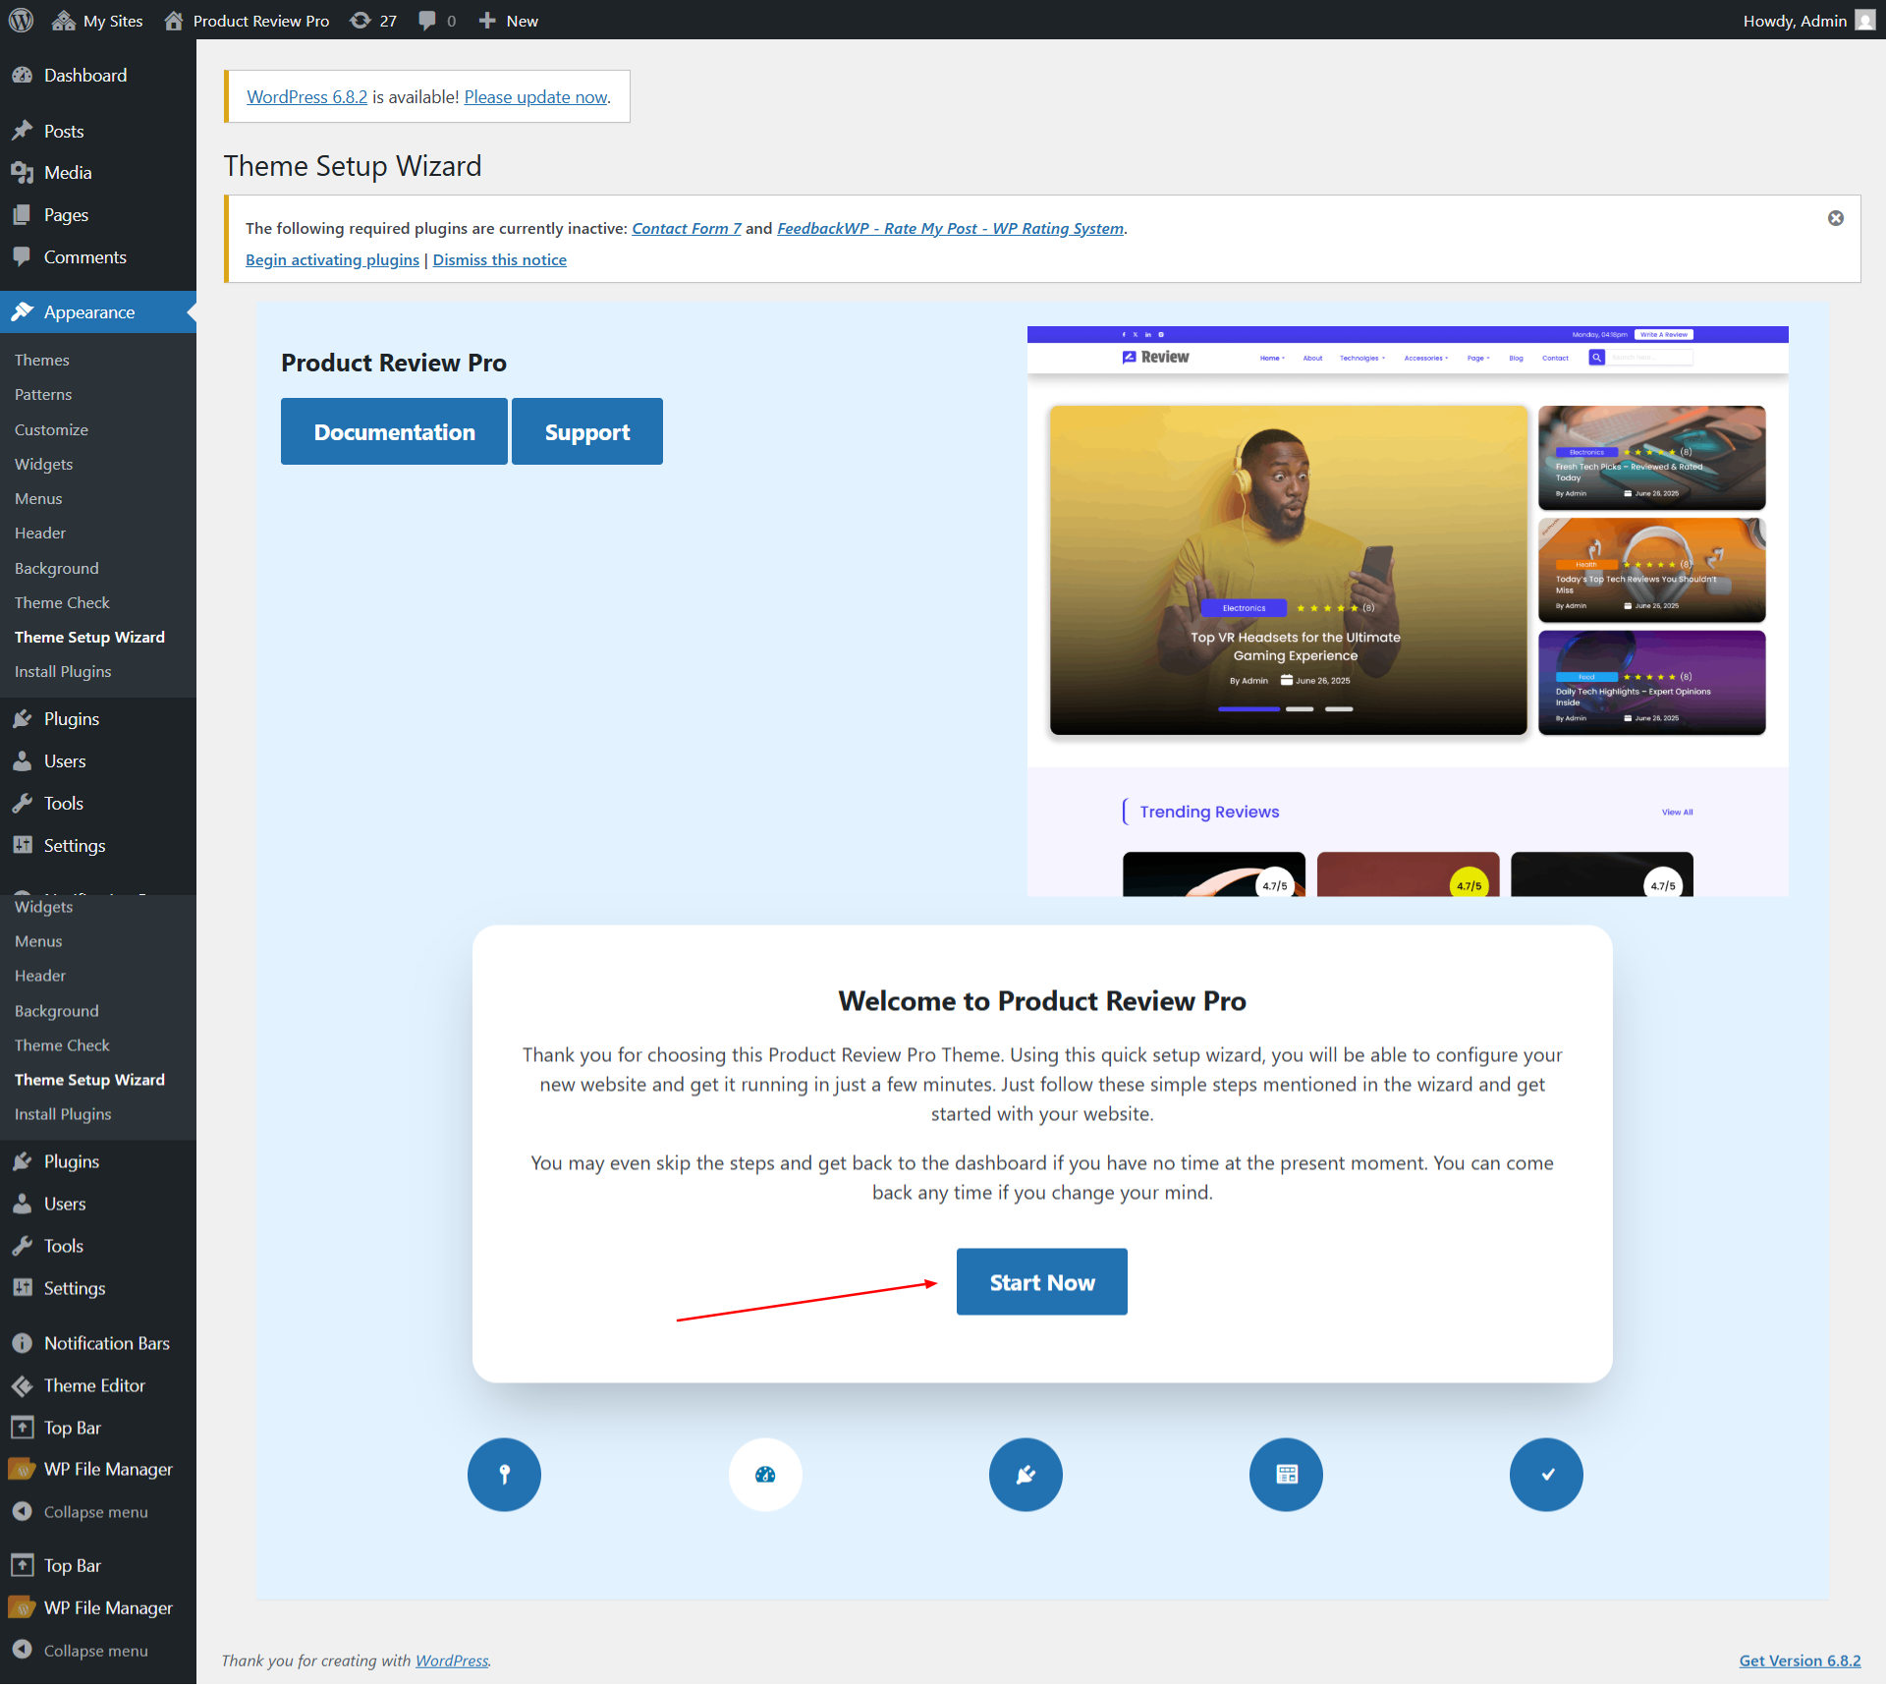Open the 27 pending updates
Image resolution: width=1886 pixels, height=1686 pixels.
click(374, 21)
